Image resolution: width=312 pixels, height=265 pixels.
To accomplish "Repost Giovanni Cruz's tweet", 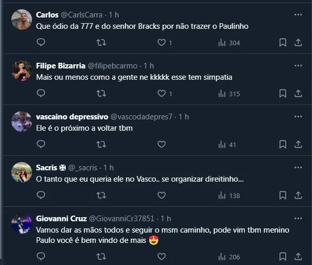I will (102, 256).
